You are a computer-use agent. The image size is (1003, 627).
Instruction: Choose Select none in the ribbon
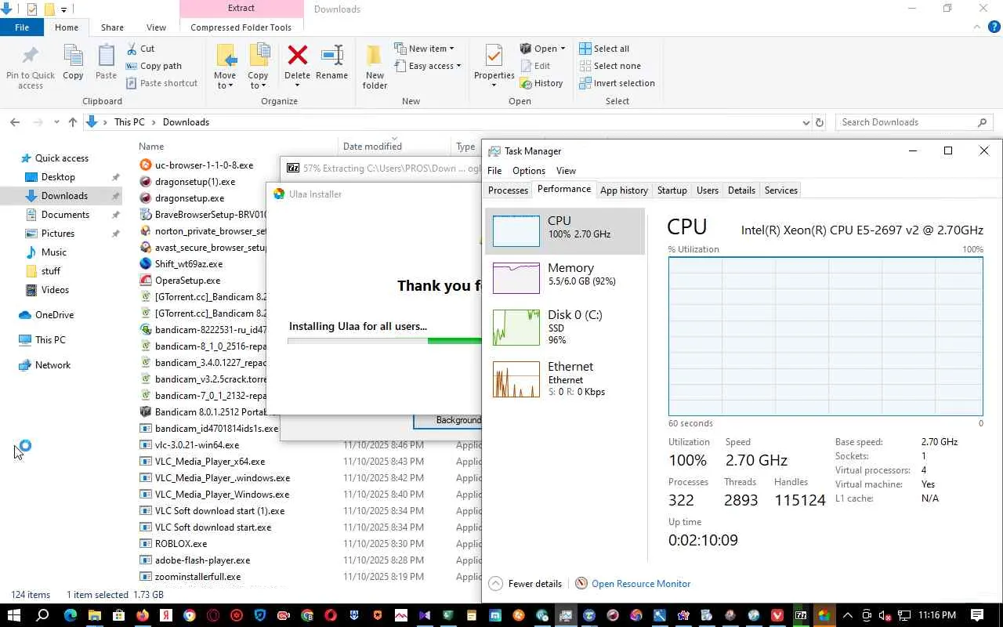(610, 66)
